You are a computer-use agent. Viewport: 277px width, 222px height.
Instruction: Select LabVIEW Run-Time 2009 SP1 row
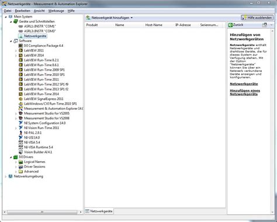click(44, 70)
